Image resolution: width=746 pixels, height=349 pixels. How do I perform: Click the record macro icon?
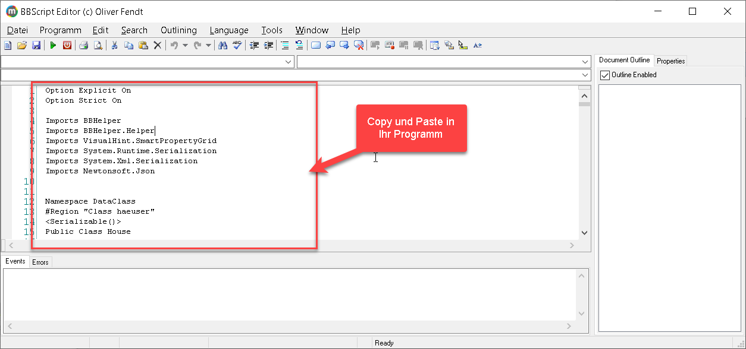(390, 45)
